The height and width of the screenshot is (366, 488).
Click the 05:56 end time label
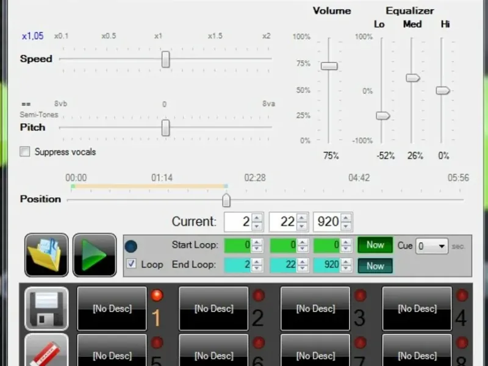(x=458, y=178)
